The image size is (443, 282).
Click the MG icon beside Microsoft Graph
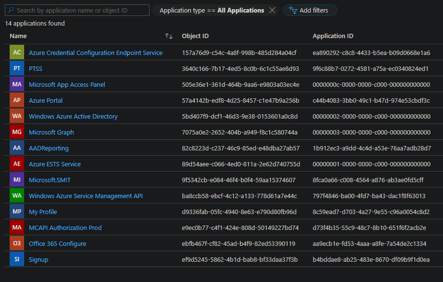pyautogui.click(x=17, y=132)
